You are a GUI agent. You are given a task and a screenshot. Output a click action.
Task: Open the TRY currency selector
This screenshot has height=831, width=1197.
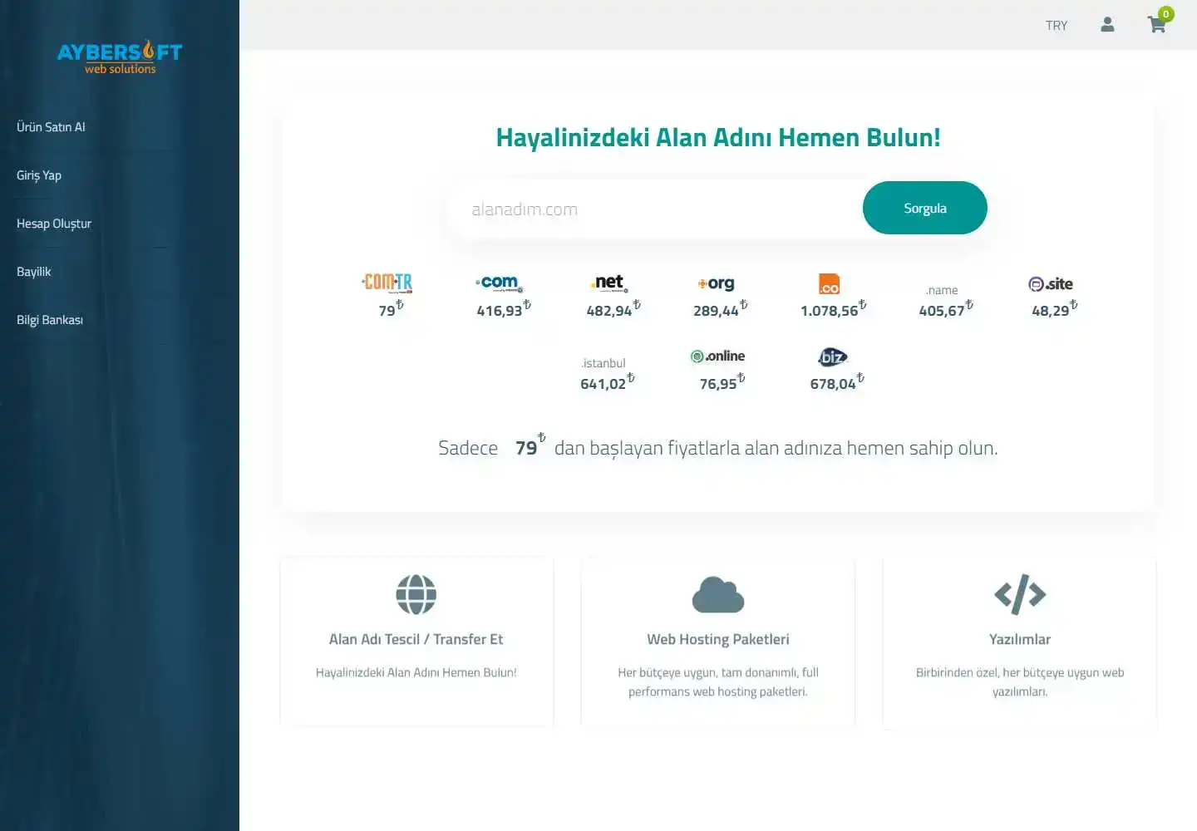pyautogui.click(x=1057, y=26)
